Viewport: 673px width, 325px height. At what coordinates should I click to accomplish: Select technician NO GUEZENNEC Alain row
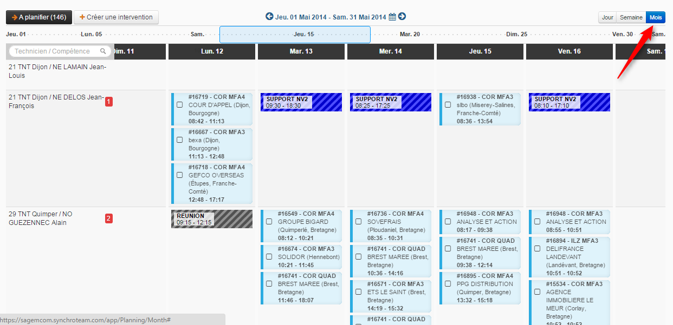click(x=41, y=218)
